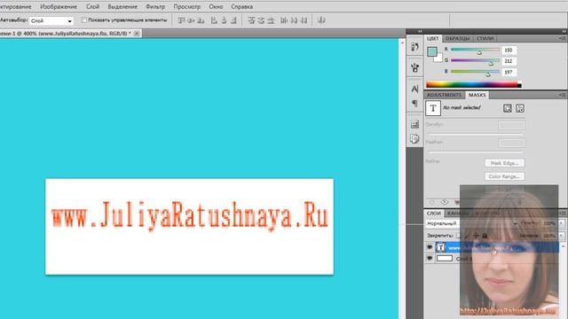
Task: Open the Paragraph panel icon in dock
Action: click(414, 103)
